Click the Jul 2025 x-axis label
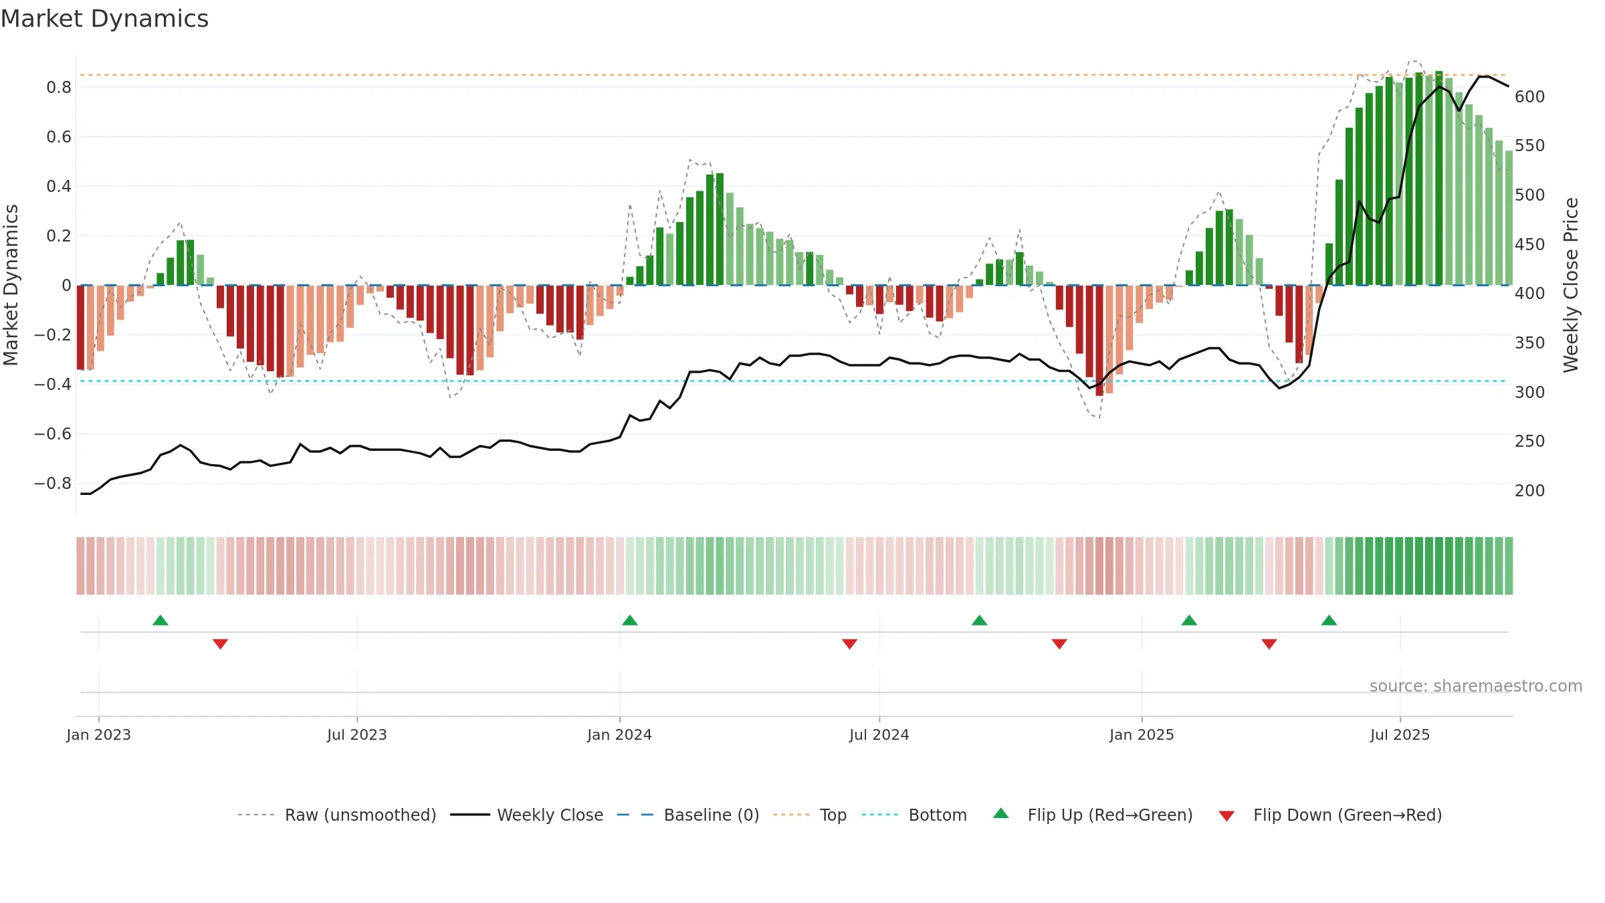1605x903 pixels. click(x=1400, y=734)
